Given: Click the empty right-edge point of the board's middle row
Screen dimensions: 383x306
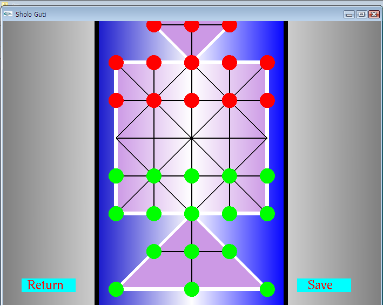Looking at the screenshot, I should (x=267, y=138).
